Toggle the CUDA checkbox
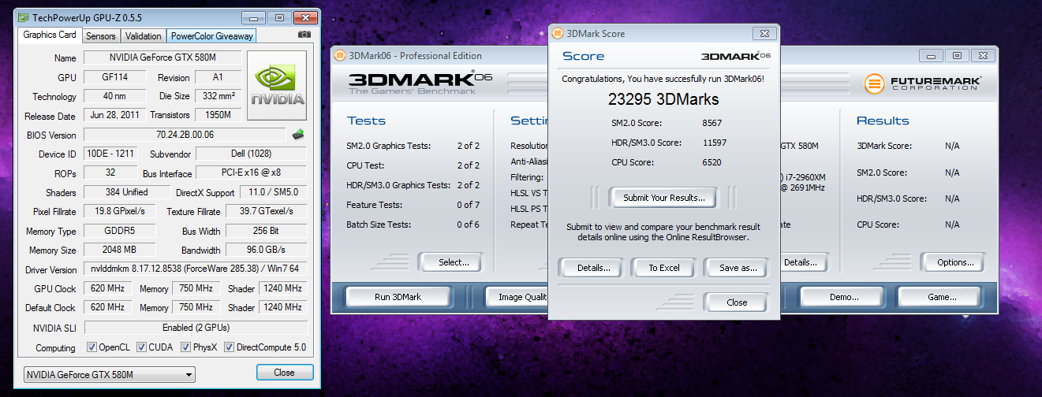 141,347
